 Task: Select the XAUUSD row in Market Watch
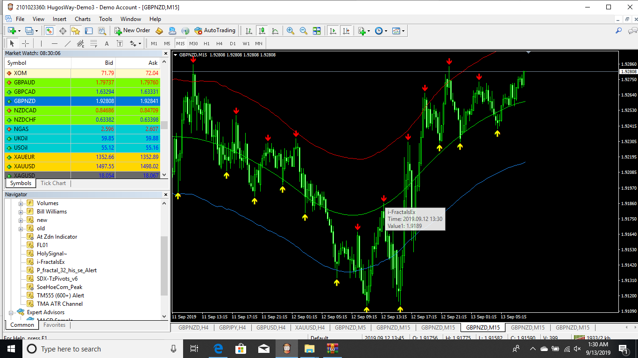pyautogui.click(x=86, y=166)
